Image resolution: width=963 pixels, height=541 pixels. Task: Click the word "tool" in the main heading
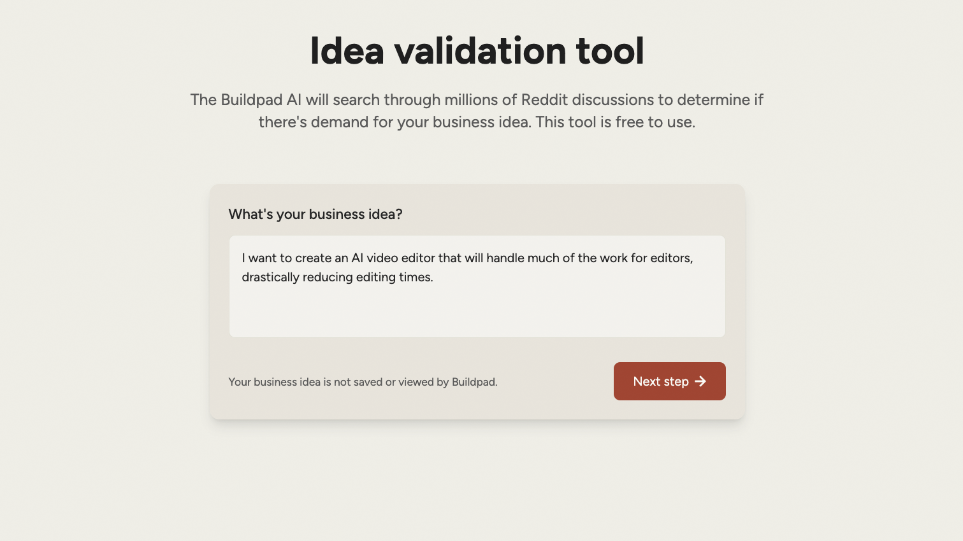(610, 51)
